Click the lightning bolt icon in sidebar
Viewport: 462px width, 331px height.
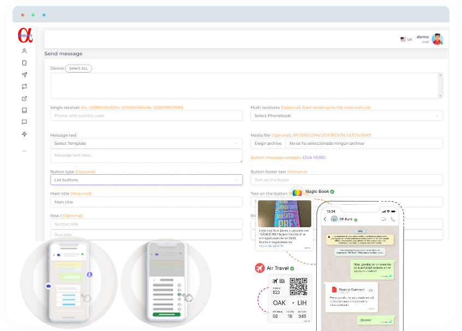[x=24, y=134]
